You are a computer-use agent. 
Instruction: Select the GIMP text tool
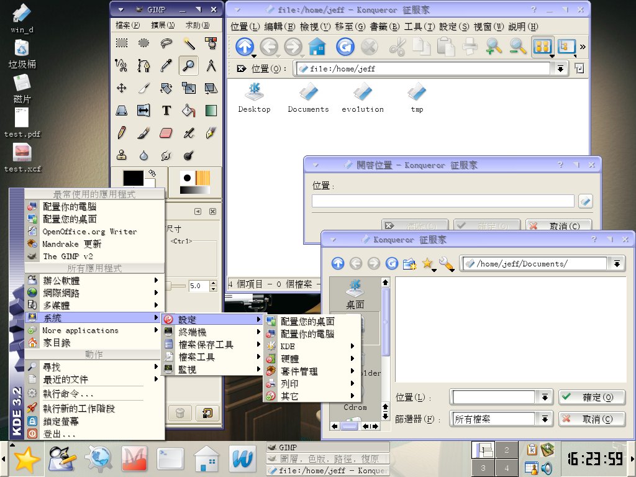166,111
